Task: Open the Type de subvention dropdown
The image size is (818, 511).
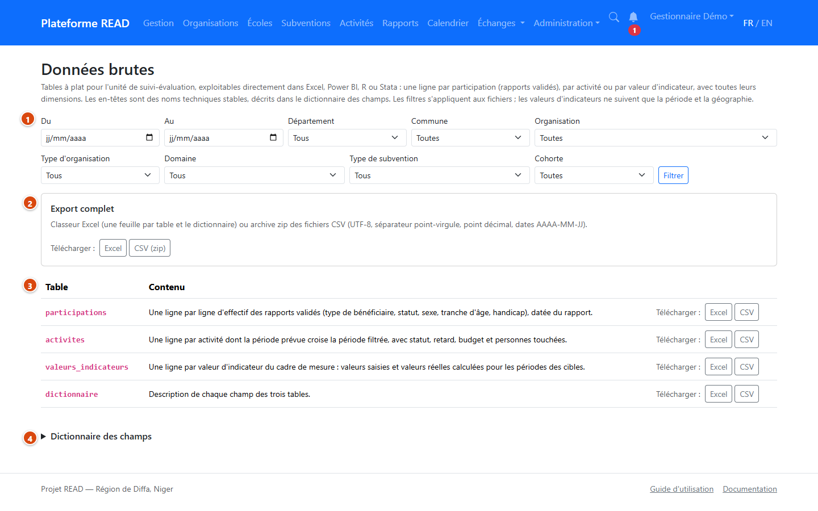Action: click(440, 175)
